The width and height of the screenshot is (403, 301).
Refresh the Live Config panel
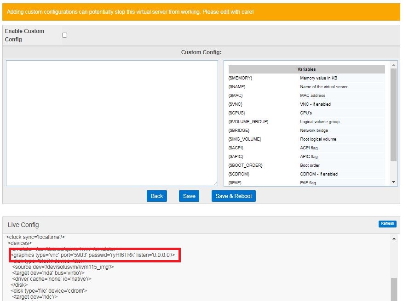pos(387,224)
